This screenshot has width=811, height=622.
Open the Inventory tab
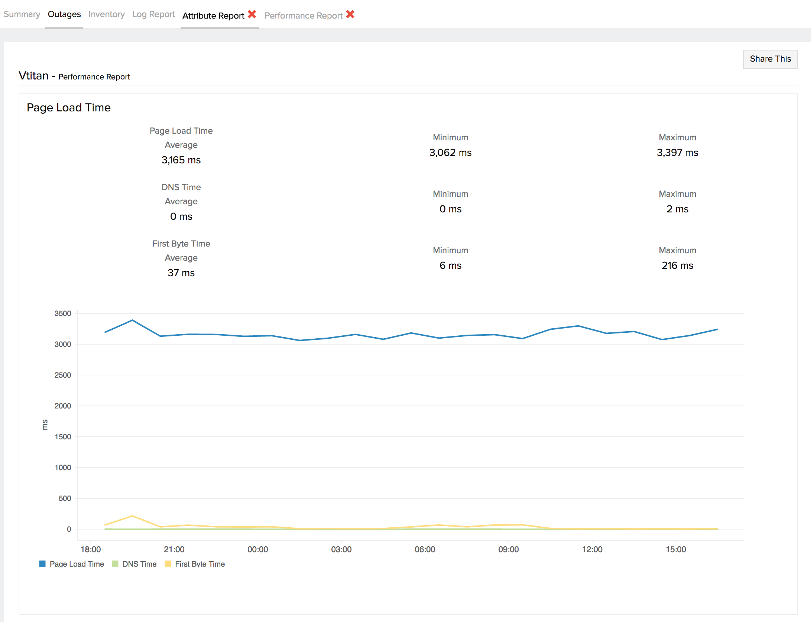[107, 14]
